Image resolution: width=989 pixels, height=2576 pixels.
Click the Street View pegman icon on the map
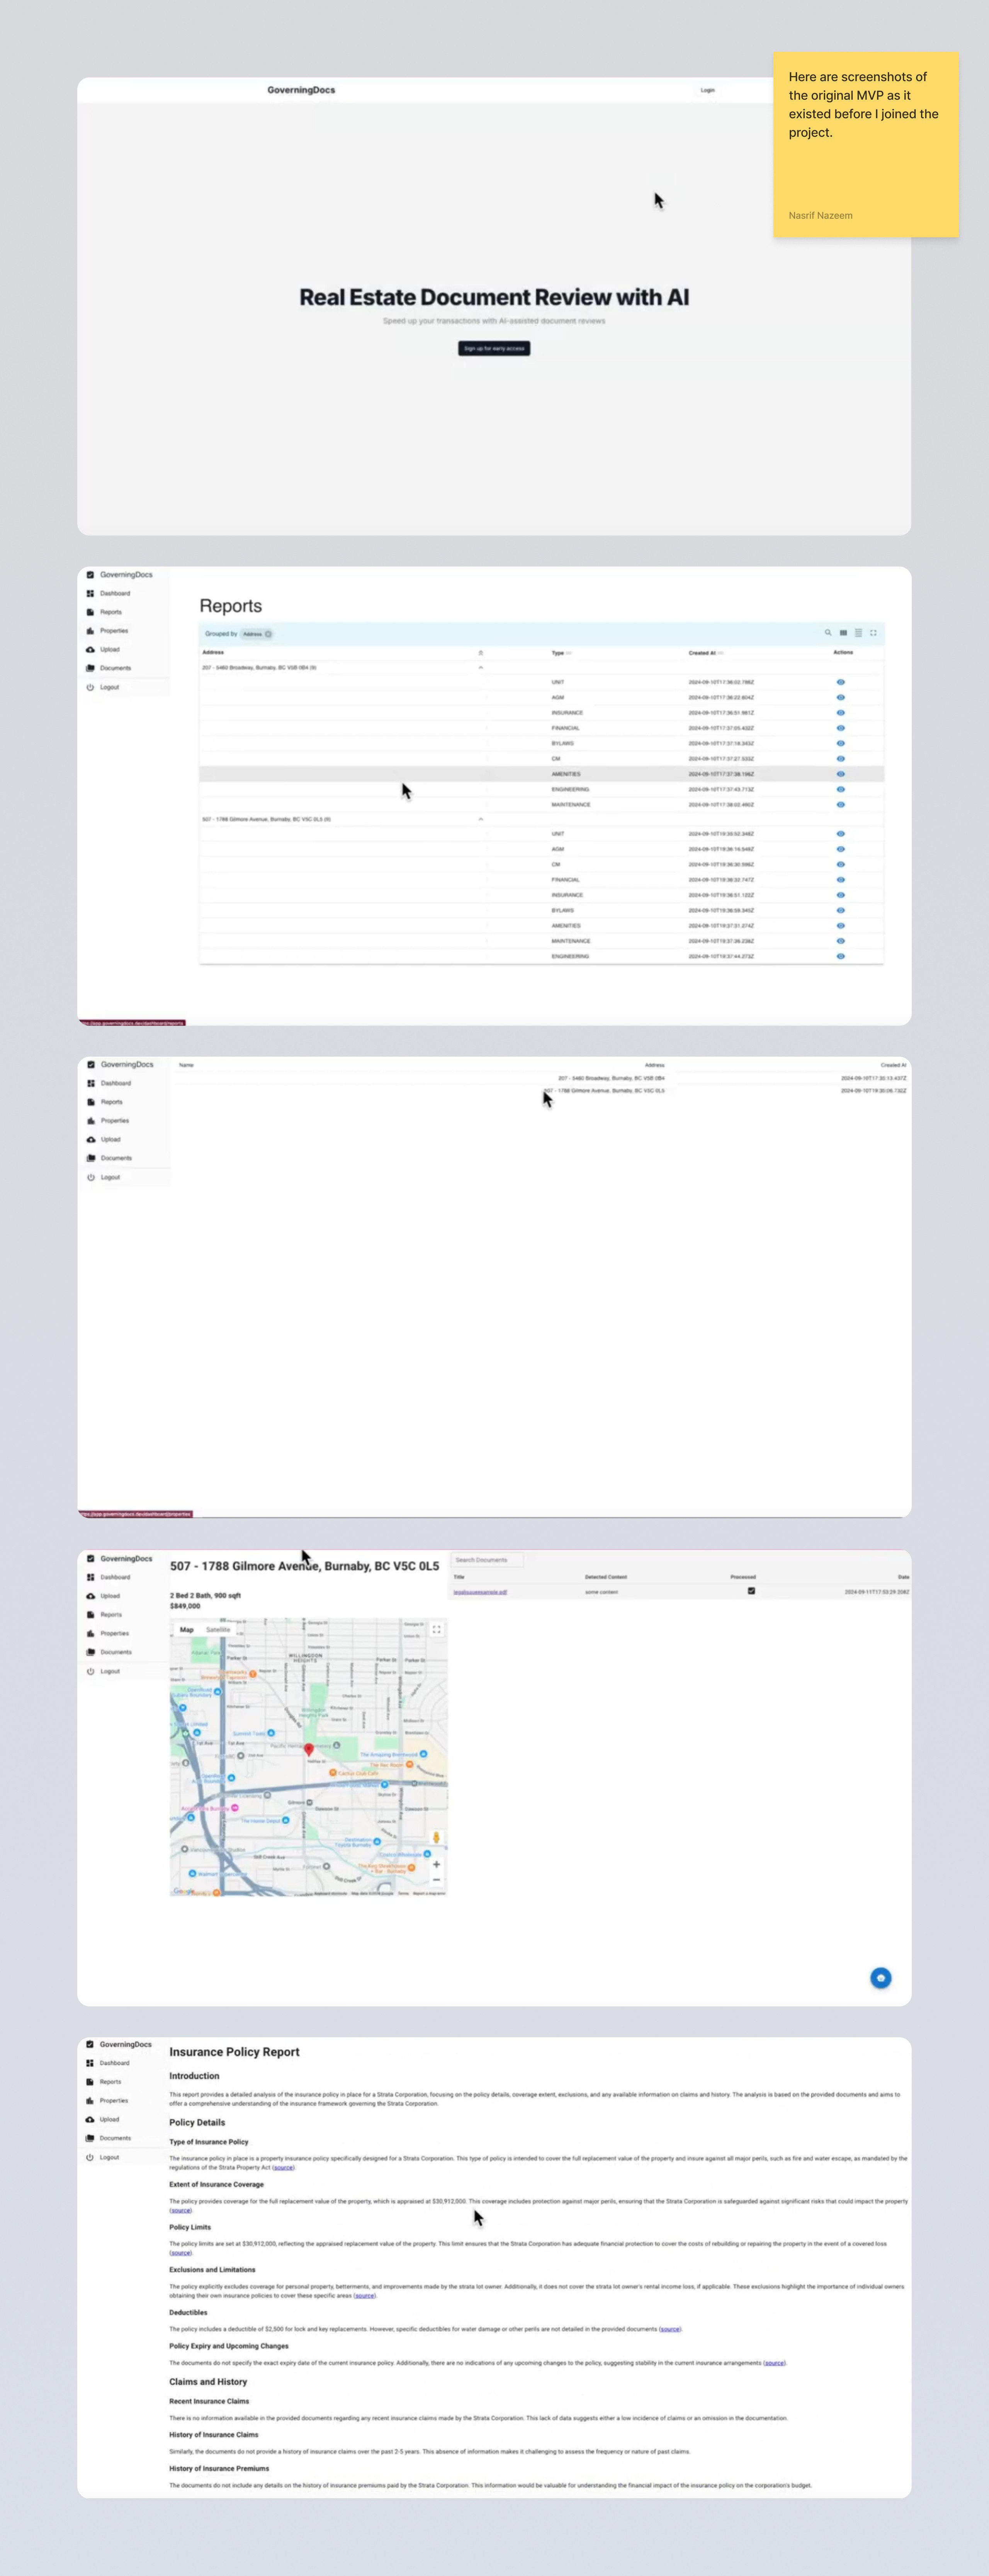[436, 1838]
